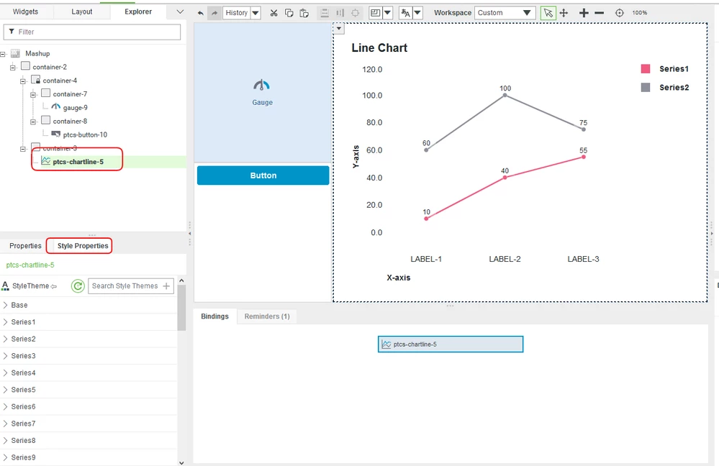
Task: Click the pink Series1 legend swatch
Action: tap(646, 69)
